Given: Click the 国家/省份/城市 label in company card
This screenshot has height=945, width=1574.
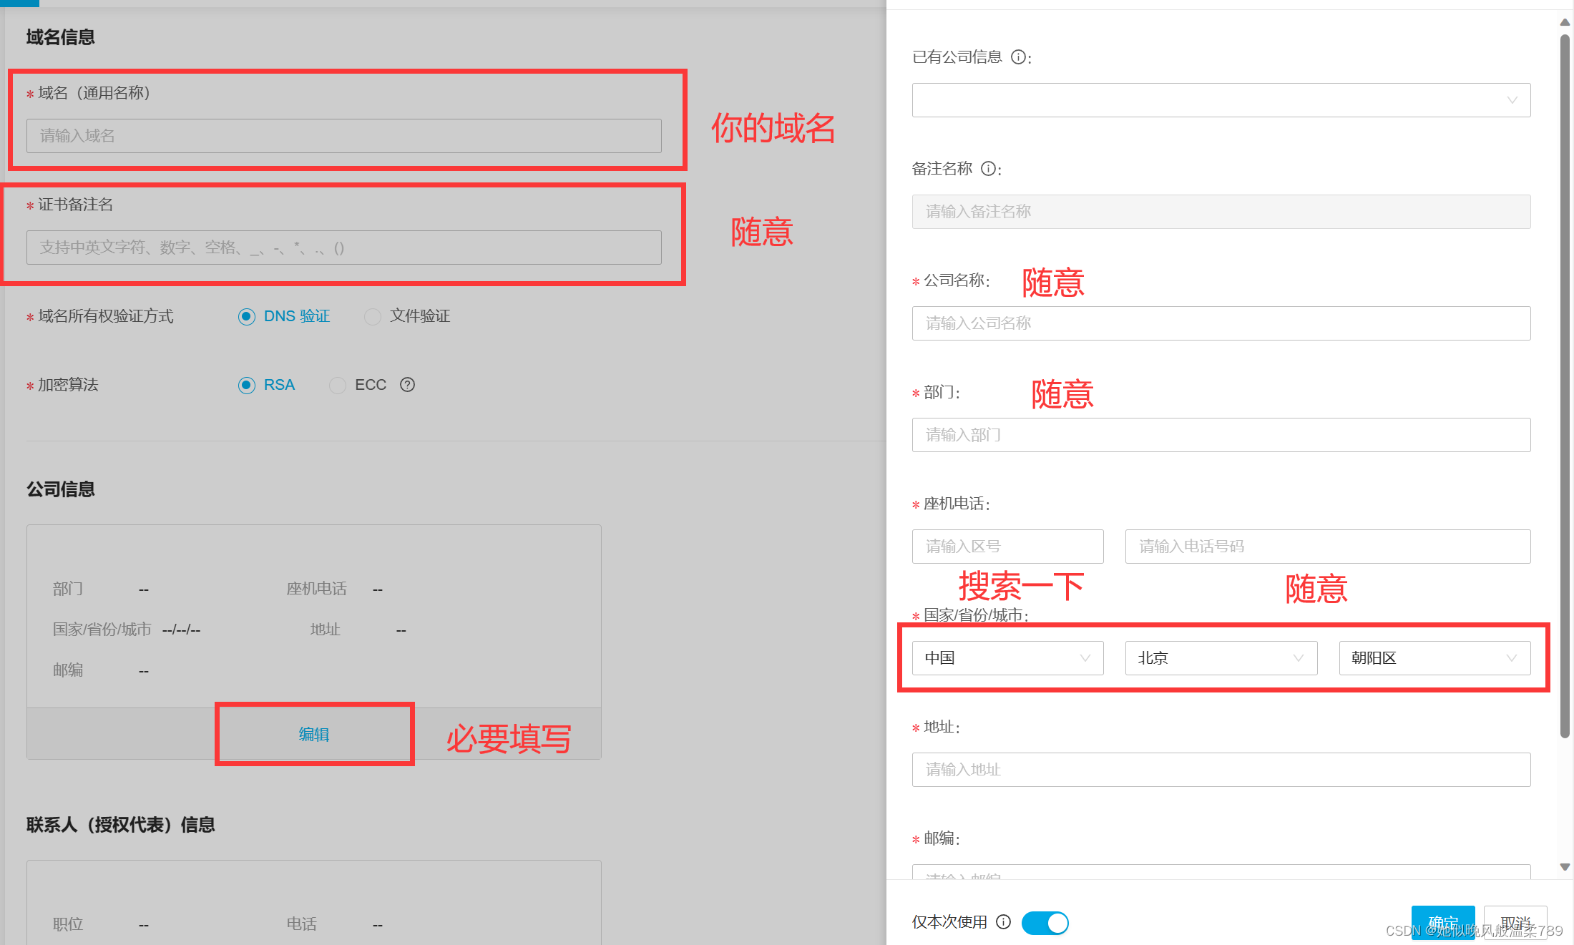Looking at the screenshot, I should coord(102,630).
